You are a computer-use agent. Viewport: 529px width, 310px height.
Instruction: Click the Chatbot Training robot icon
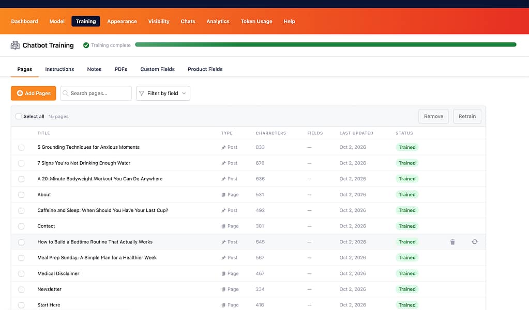15,45
